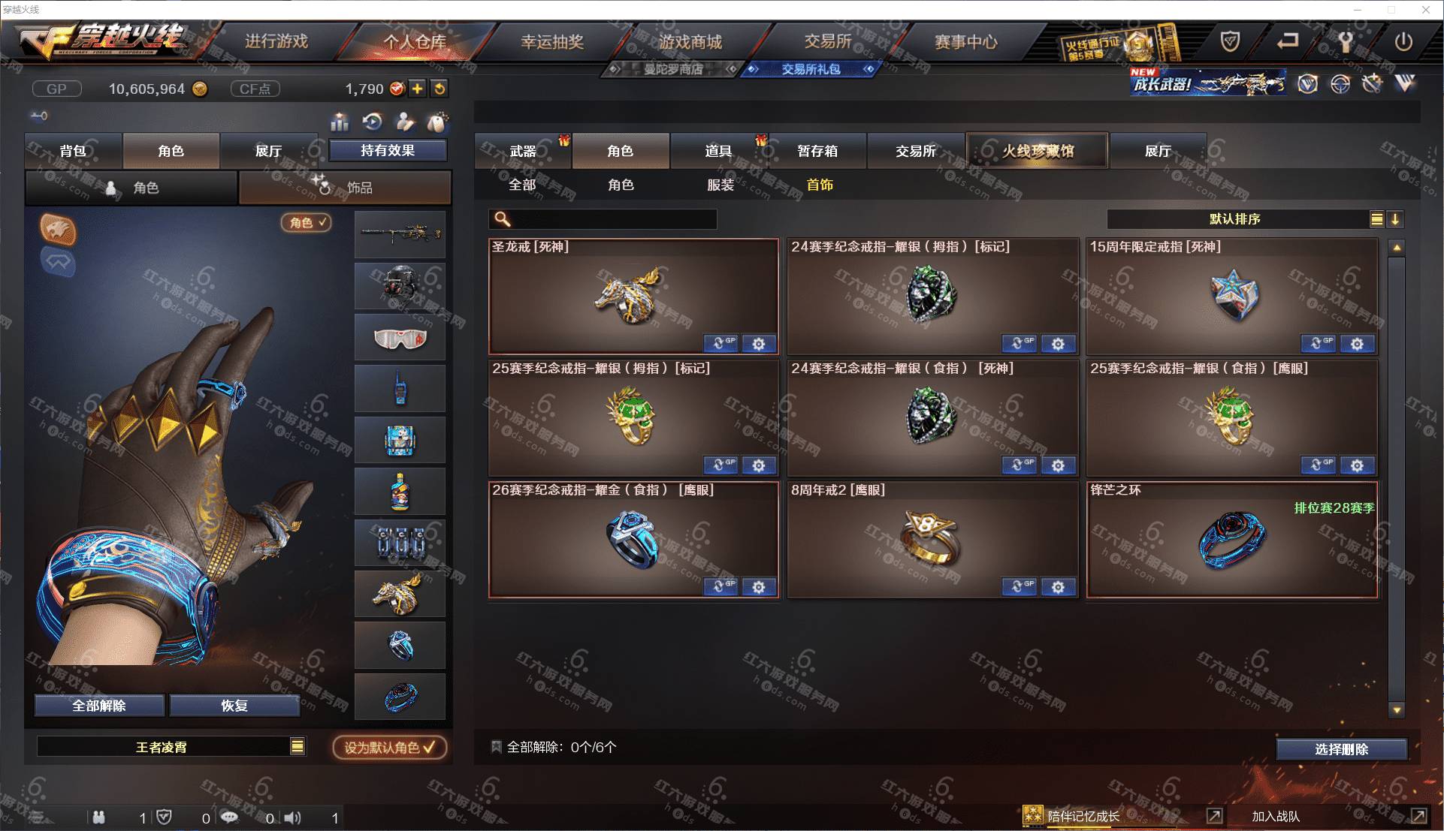Click the shield icon in top bar

pyautogui.click(x=1230, y=42)
